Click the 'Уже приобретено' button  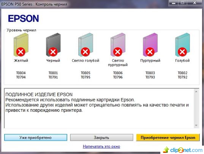36,138
